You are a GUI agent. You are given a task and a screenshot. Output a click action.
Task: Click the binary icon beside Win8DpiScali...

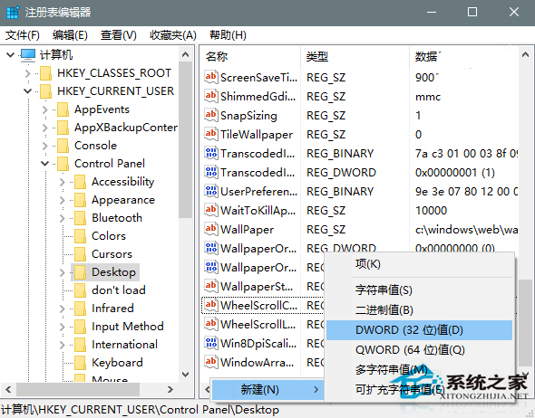point(211,343)
